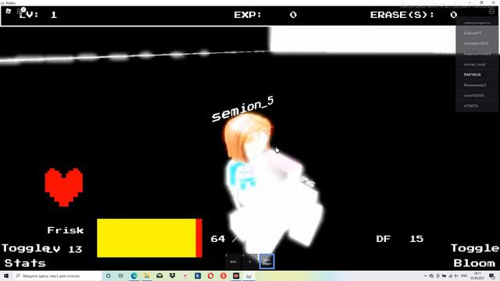Select the highlighted third hotbar slot
The width and height of the screenshot is (500, 281).
[x=266, y=261]
